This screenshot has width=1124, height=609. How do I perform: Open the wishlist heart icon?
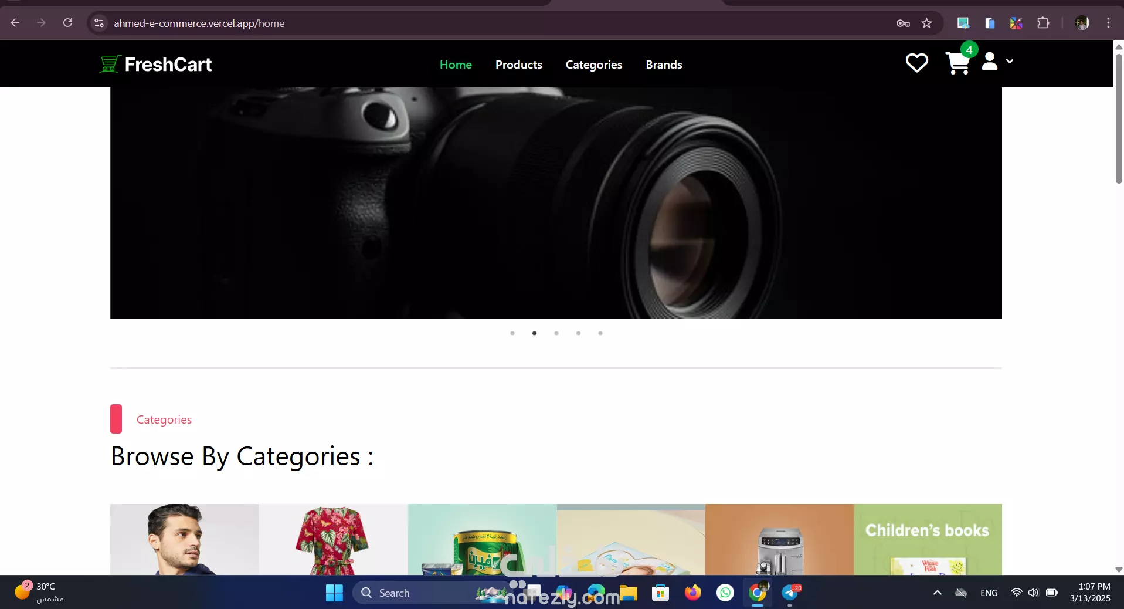916,63
